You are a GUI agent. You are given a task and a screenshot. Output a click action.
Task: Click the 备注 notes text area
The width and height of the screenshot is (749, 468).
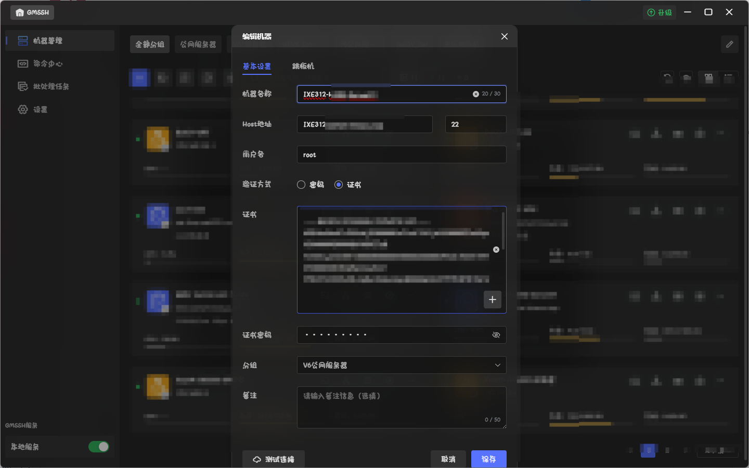point(402,407)
